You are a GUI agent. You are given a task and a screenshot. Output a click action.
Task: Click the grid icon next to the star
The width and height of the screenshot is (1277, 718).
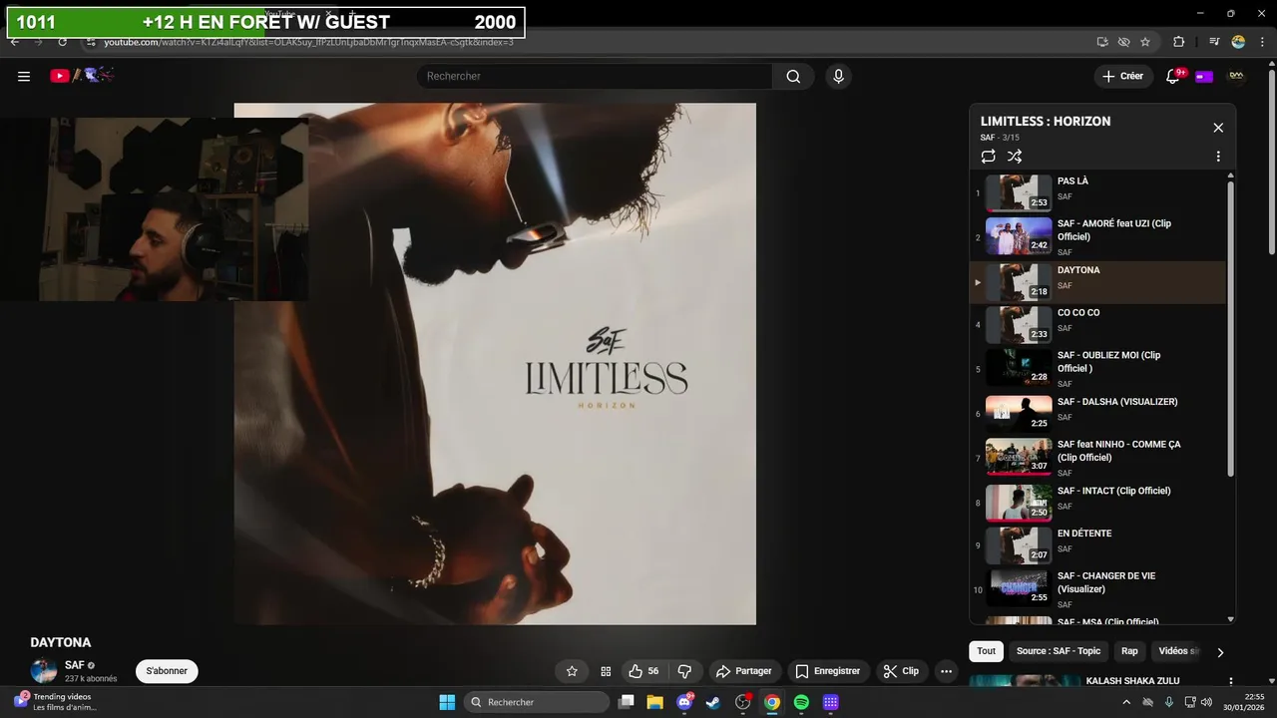[606, 671]
